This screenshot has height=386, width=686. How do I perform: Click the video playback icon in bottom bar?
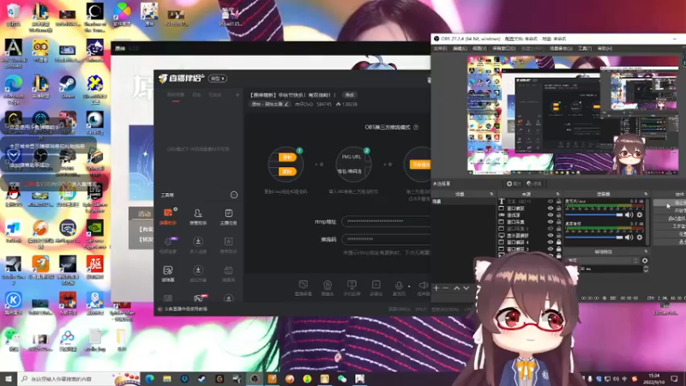pyautogui.click(x=376, y=285)
